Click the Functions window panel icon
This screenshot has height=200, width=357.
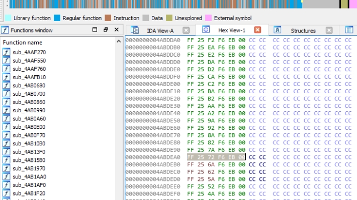pos(5,30)
